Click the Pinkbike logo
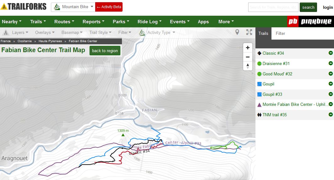The image size is (334, 180). point(310,21)
